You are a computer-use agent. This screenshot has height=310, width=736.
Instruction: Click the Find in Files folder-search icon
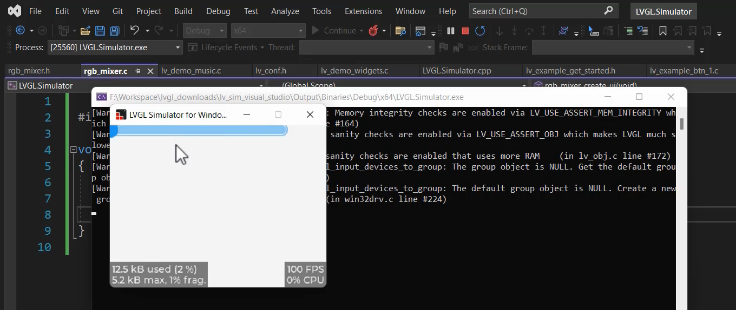click(x=401, y=31)
